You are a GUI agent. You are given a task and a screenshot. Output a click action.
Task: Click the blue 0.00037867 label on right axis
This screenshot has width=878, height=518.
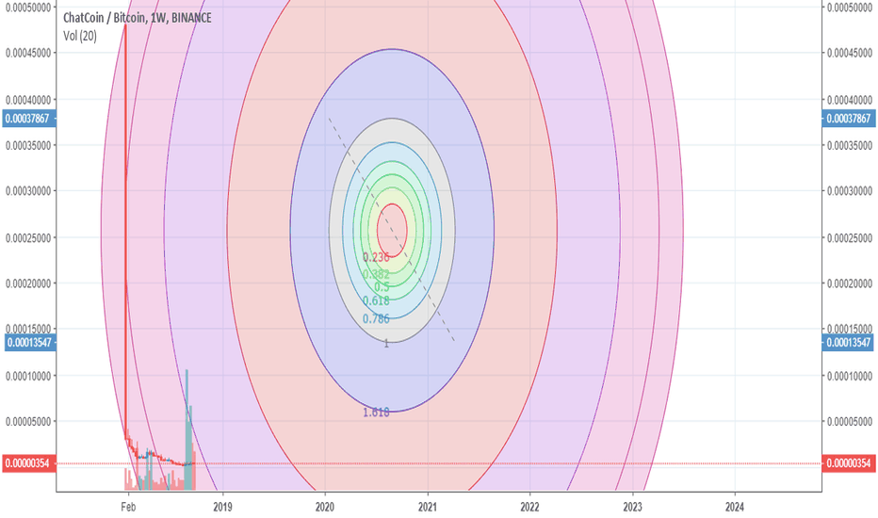848,119
